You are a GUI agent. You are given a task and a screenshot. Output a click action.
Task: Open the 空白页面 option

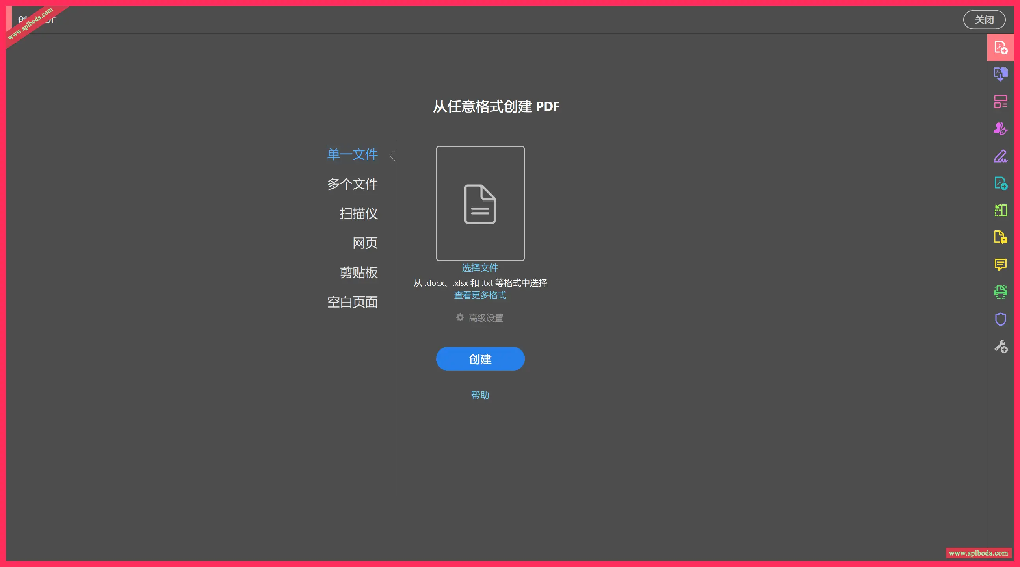[352, 302]
